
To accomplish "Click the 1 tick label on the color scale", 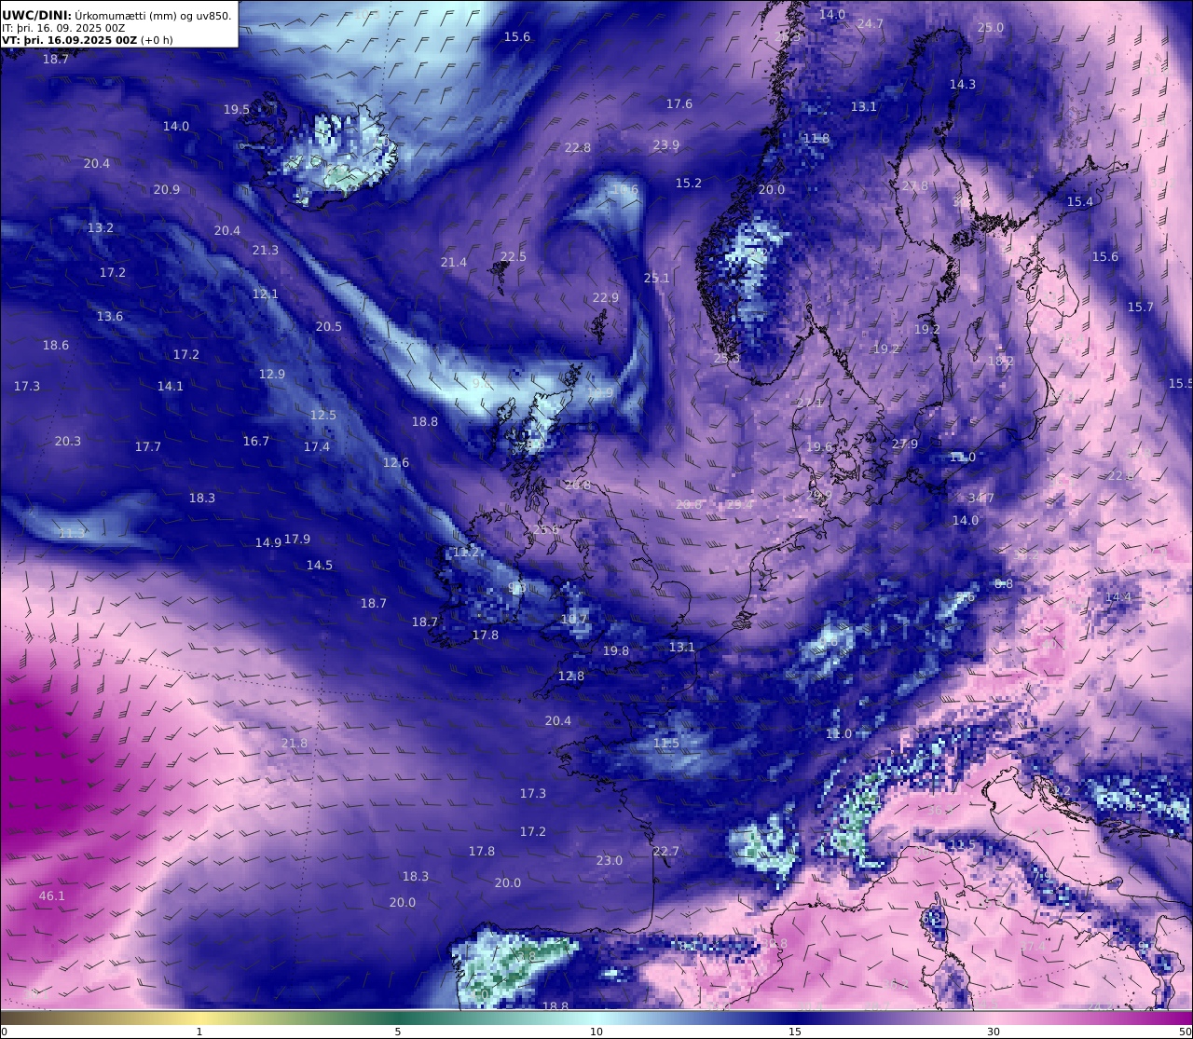I will [199, 1032].
